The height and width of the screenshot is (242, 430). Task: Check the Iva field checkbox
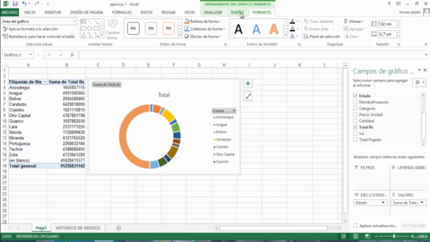pos(355,134)
